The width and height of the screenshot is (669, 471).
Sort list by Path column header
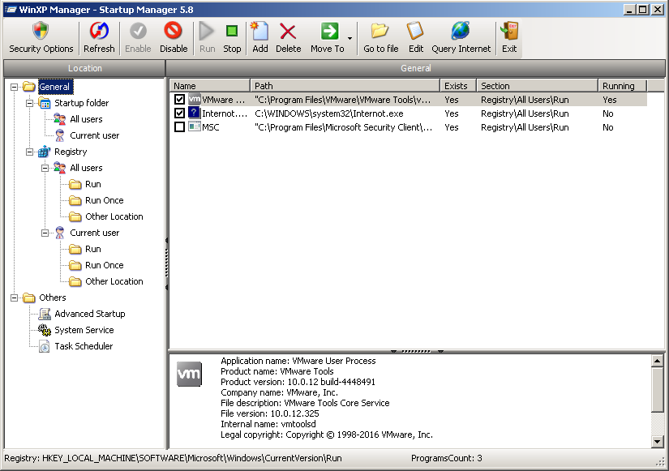[x=345, y=86]
